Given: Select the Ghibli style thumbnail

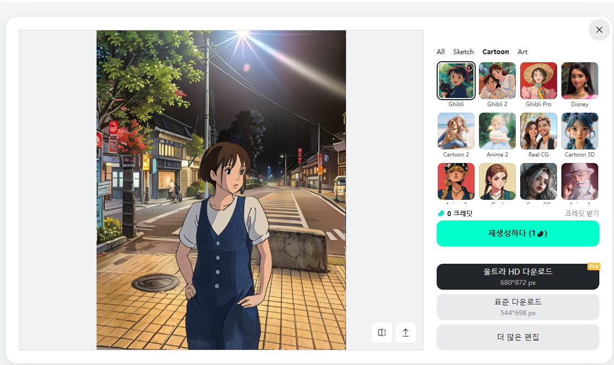Looking at the screenshot, I should tap(456, 81).
